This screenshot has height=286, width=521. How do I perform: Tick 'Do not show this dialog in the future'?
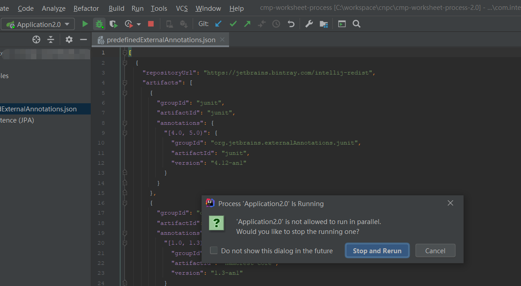tap(214, 251)
